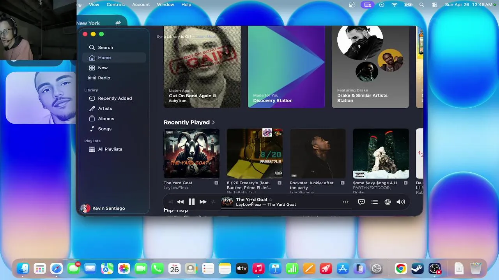499x280 pixels.
Task: Open Photos from the dock
Action: point(124,269)
